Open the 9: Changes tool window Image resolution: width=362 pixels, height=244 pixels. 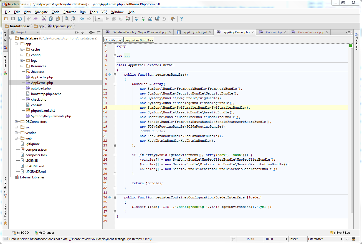(x=44, y=233)
